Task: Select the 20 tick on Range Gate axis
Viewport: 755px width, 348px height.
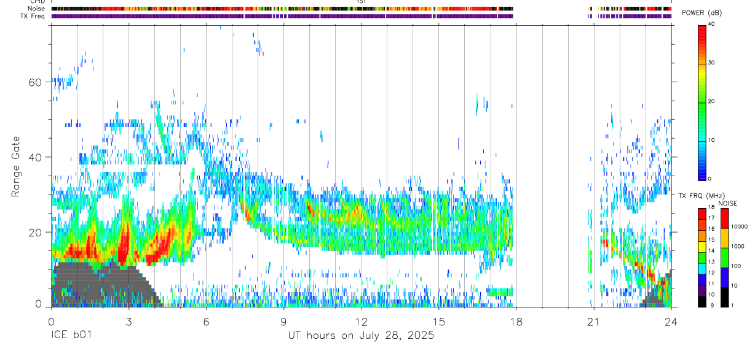Action: 36,232
